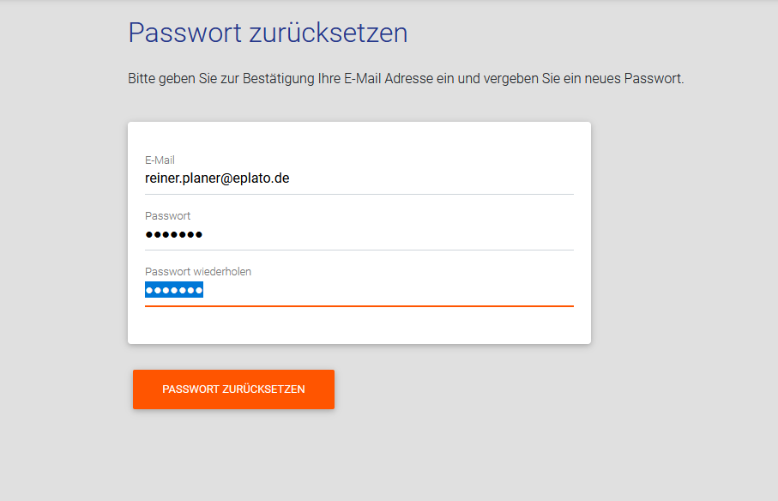
Task: Click the Passwort field label
Action: coord(168,216)
